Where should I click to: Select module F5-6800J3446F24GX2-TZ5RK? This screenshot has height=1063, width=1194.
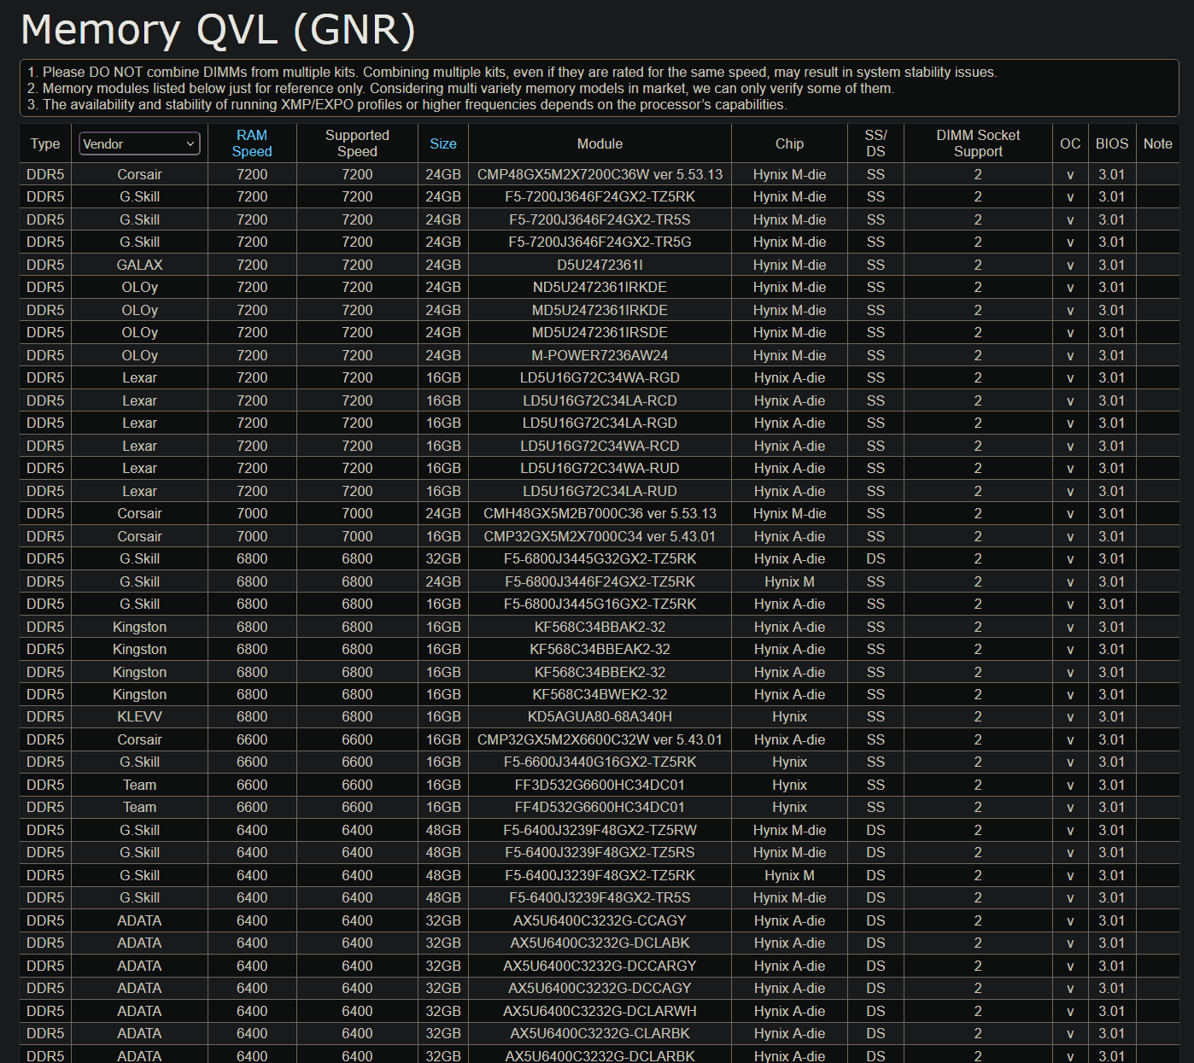600,581
